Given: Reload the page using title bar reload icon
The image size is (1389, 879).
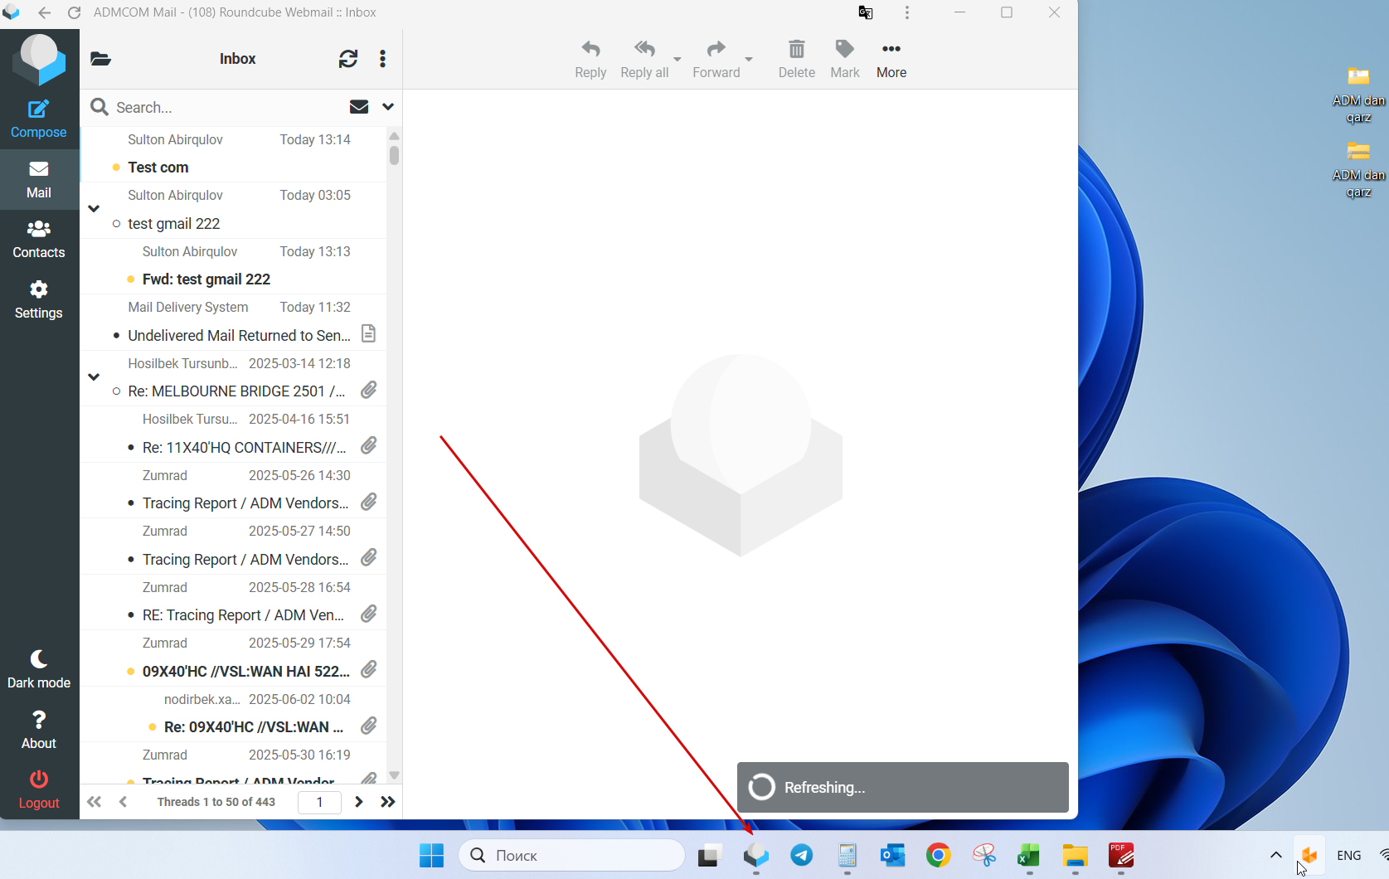Looking at the screenshot, I should coord(74,12).
